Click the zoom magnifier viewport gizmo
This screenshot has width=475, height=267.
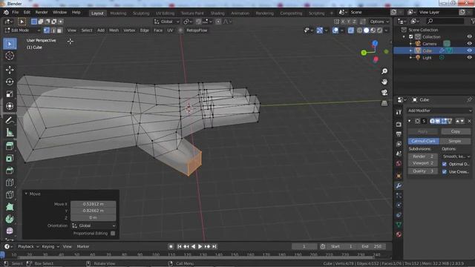click(384, 71)
